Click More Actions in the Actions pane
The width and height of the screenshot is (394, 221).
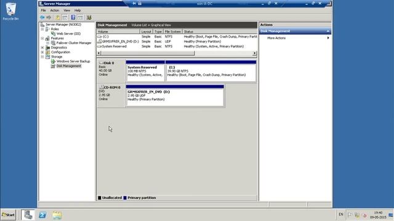pos(276,38)
